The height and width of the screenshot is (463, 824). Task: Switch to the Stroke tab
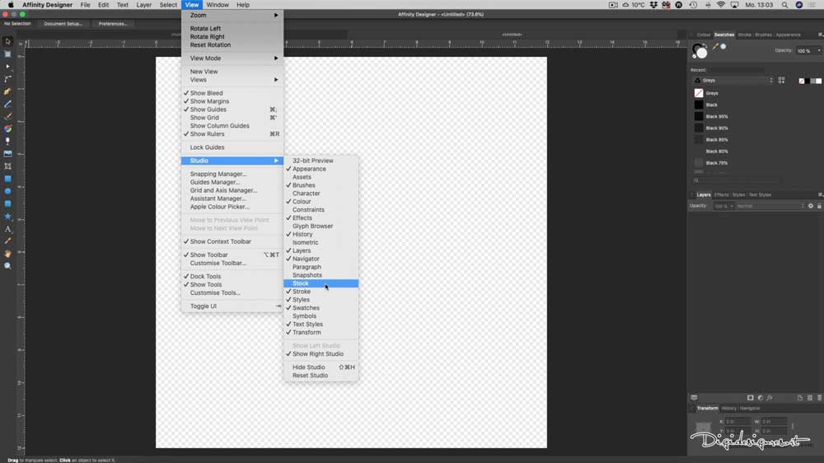click(x=744, y=35)
